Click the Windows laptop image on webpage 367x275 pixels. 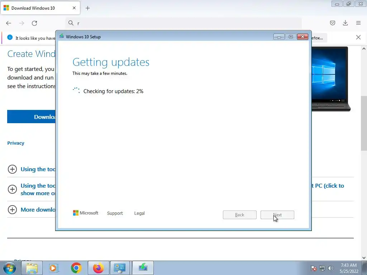click(x=331, y=79)
